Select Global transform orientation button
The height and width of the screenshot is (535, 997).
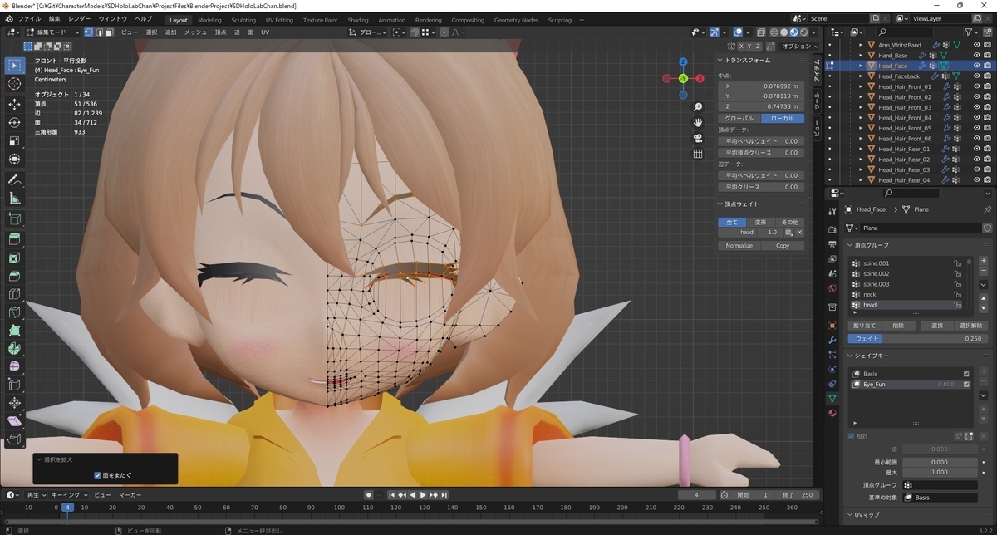click(x=739, y=118)
